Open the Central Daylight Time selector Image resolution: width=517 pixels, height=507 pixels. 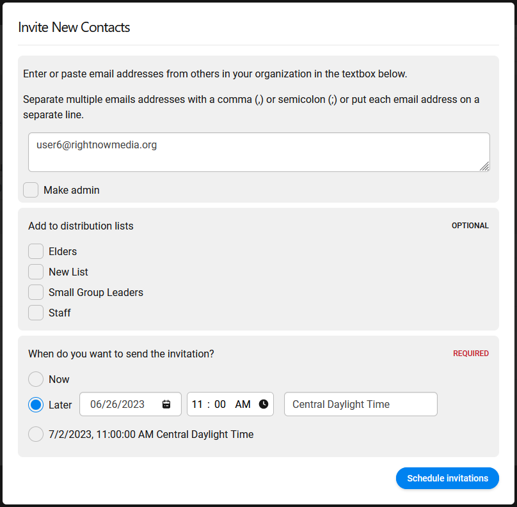(x=360, y=404)
